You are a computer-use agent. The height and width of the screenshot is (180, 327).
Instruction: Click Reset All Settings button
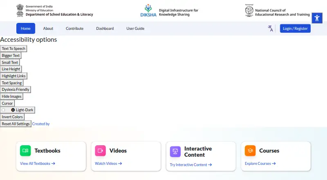tap(16, 124)
